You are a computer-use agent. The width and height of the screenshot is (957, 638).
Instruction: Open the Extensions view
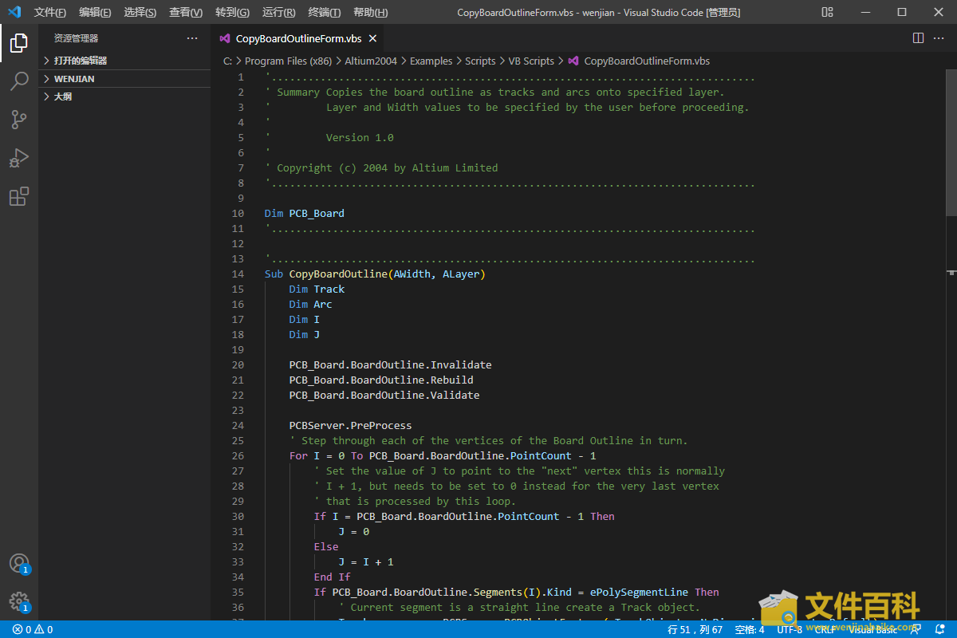tap(19, 196)
